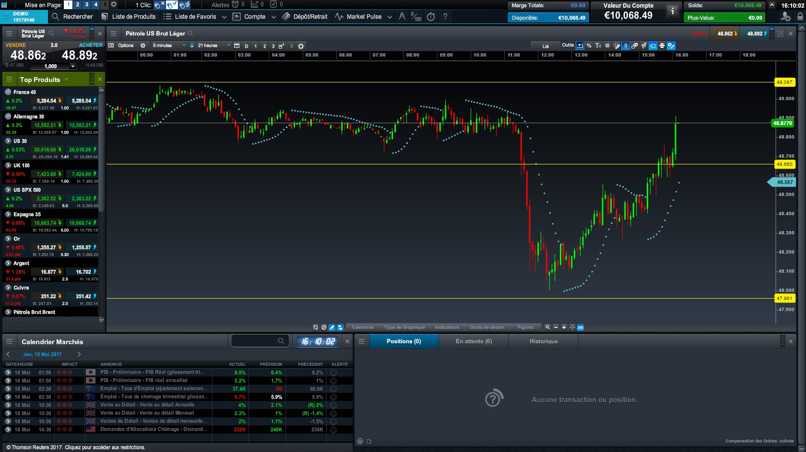Open the 5 minutes interval dropdown
This screenshot has width=806, height=452.
coord(168,46)
